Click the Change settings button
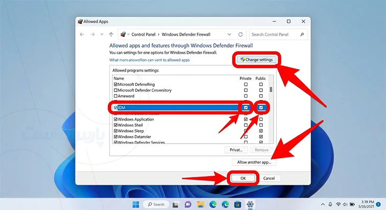Screen dimensions: 386x210 256,59
